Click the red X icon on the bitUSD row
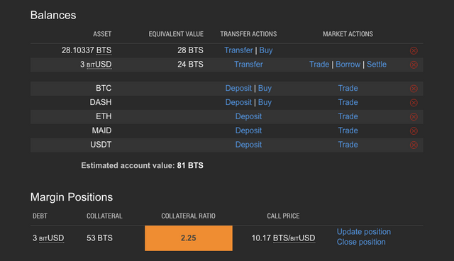454x261 pixels. (414, 65)
